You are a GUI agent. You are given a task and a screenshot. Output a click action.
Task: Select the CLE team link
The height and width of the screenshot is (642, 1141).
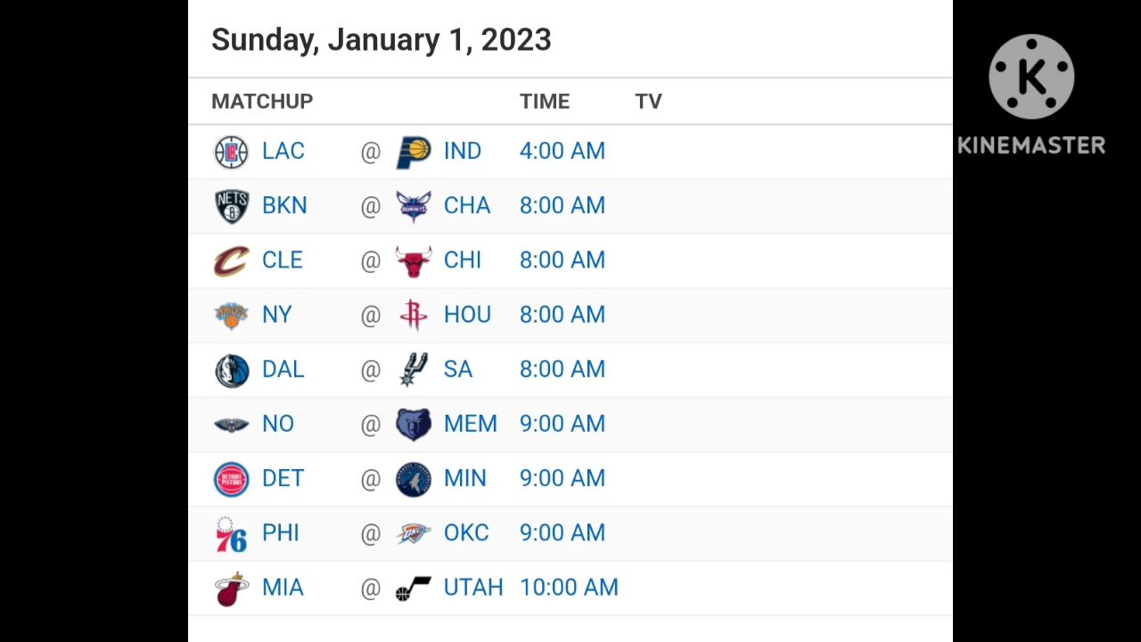point(283,260)
